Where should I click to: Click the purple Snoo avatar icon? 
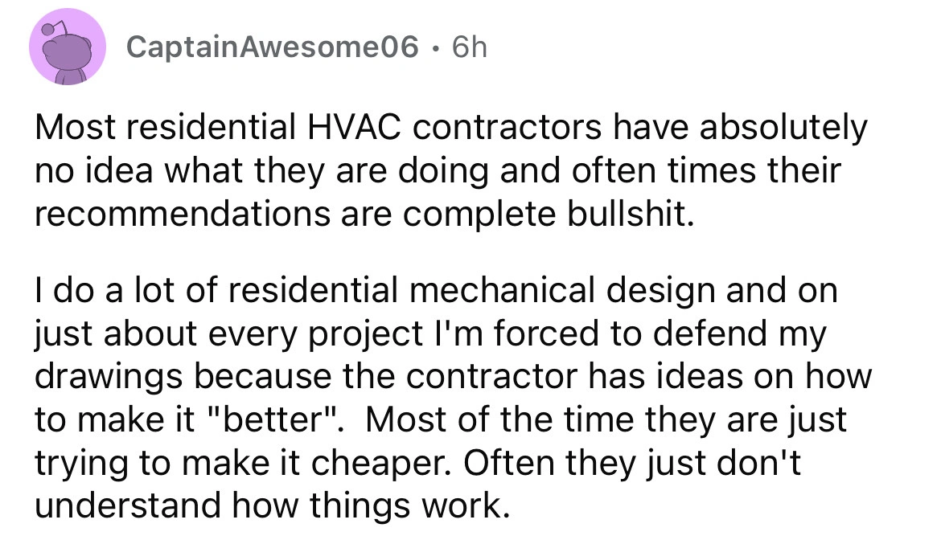click(x=68, y=49)
